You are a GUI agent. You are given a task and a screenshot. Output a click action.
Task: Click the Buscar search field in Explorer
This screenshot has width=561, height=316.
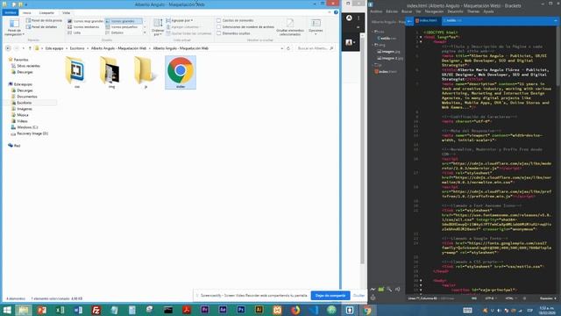tap(315, 48)
